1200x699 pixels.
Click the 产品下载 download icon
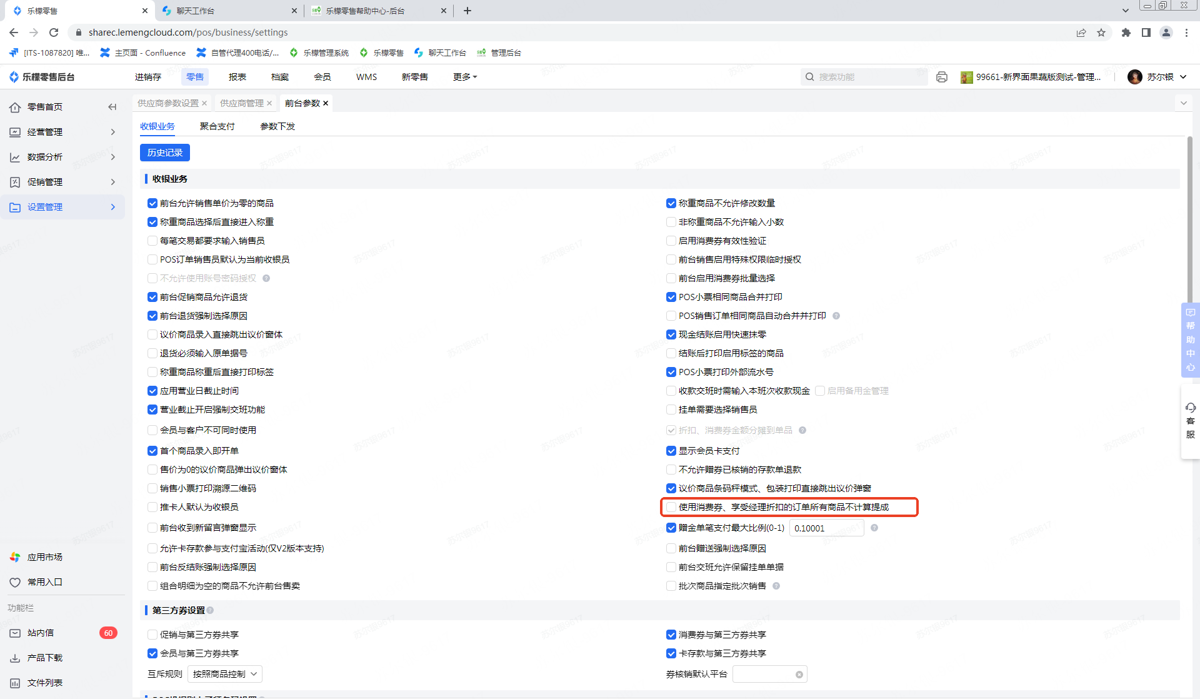click(15, 658)
